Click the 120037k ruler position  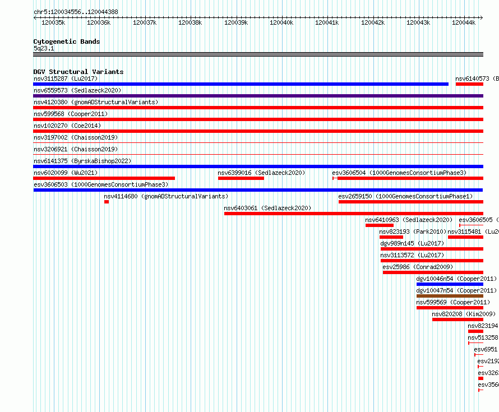[145, 22]
